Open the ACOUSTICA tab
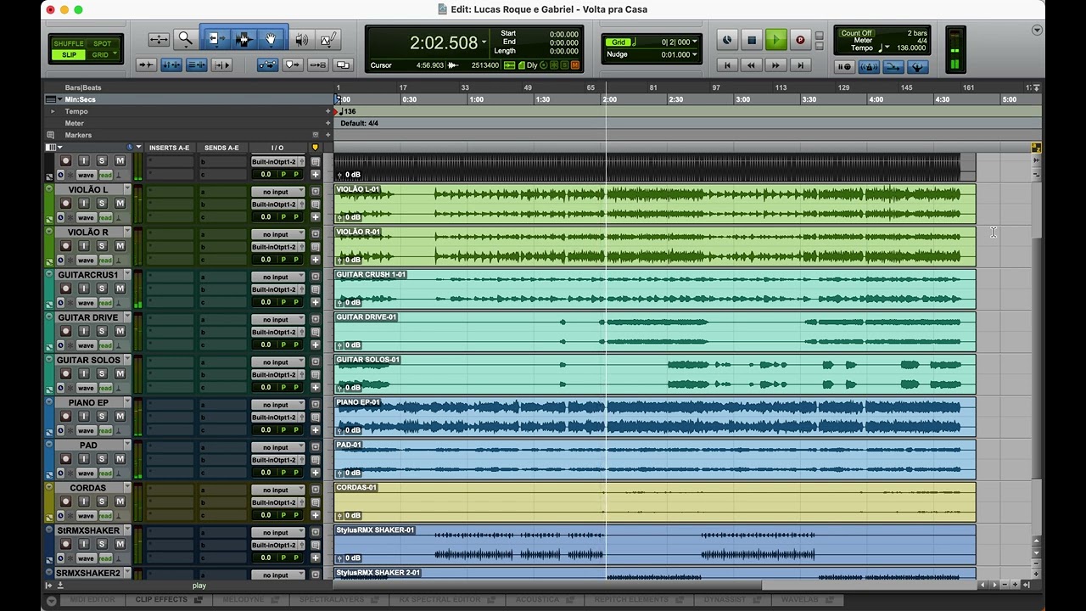The width and height of the screenshot is (1086, 611). 544,600
